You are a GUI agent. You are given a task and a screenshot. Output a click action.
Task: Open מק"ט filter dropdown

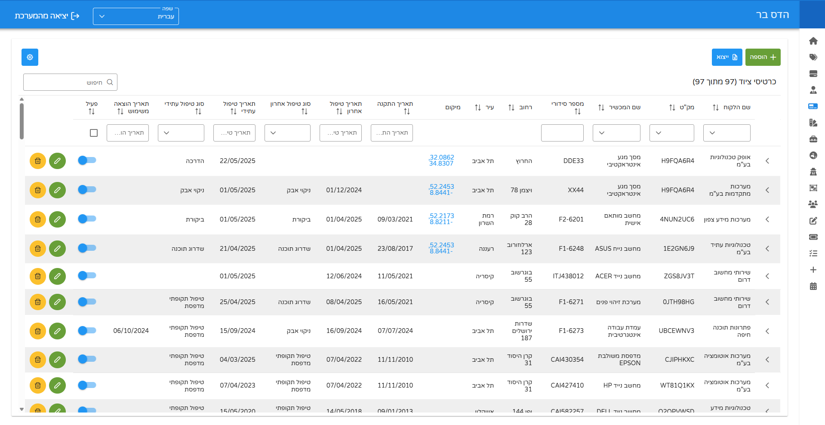point(672,133)
